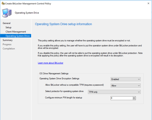Click the computer icon in wizard header
Image resolution: width=152 pixels, height=120 pixels.
7,13
